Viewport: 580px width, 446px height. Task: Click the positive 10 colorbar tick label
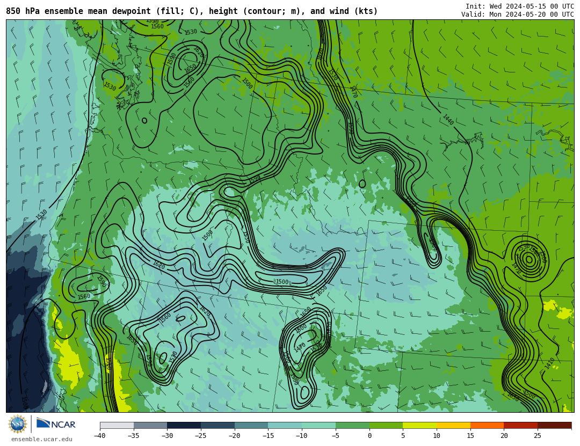[x=437, y=436]
